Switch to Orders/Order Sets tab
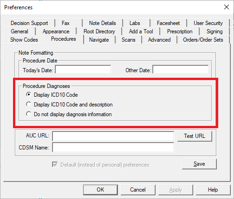 pyautogui.click(x=203, y=40)
